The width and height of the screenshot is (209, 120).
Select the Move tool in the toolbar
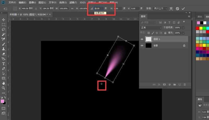point(4,20)
